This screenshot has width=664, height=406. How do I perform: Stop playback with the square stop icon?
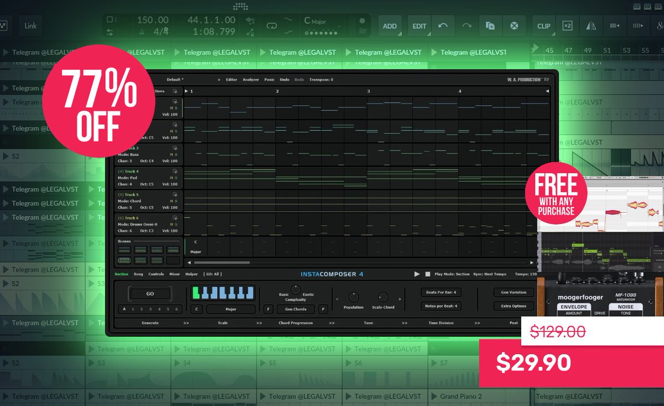(427, 274)
